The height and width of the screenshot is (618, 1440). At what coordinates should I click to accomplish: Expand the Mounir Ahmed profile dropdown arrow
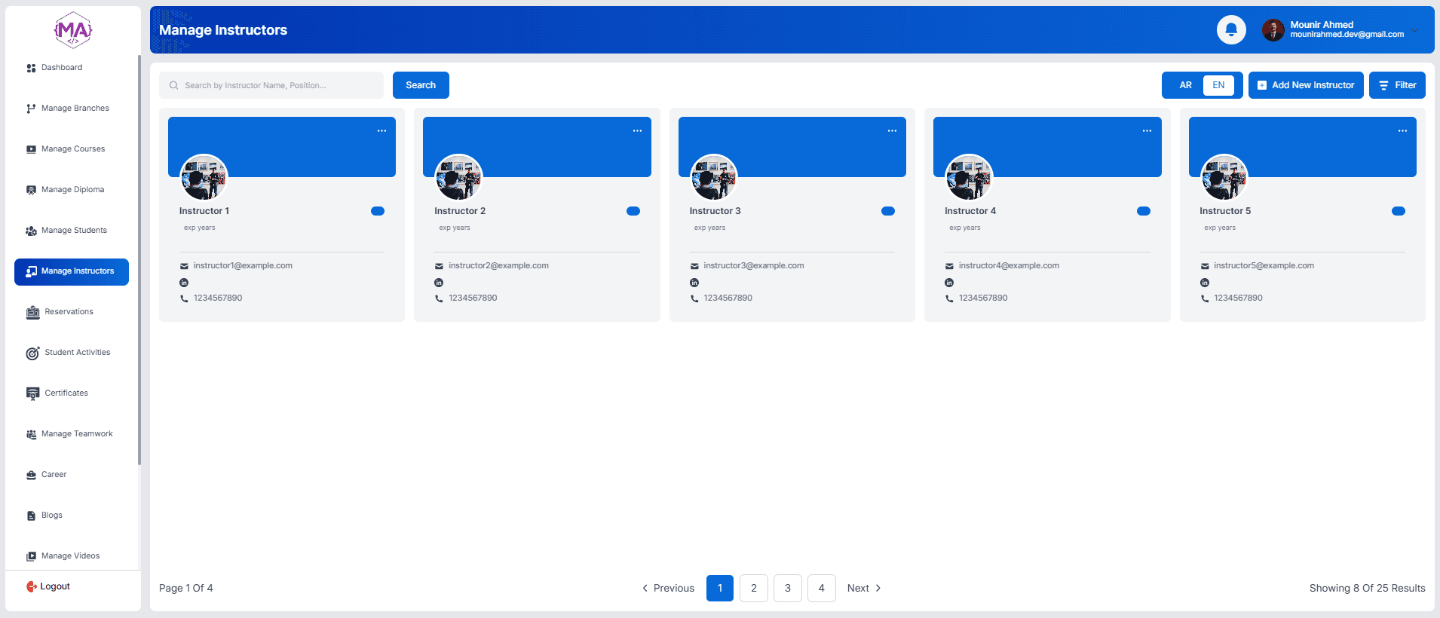pyautogui.click(x=1414, y=30)
